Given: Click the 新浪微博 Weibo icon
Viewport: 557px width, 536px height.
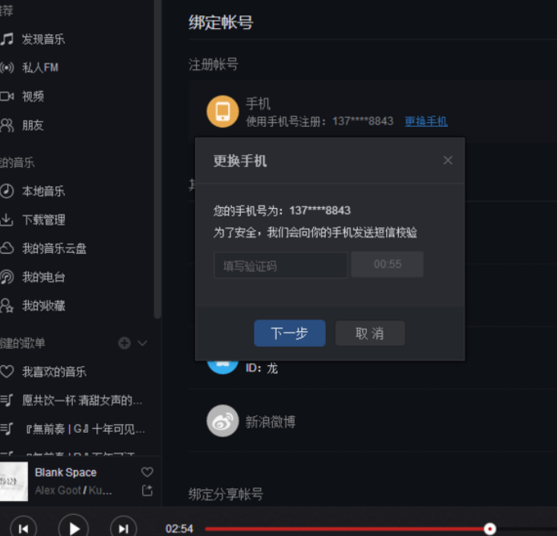Looking at the screenshot, I should pos(223,421).
